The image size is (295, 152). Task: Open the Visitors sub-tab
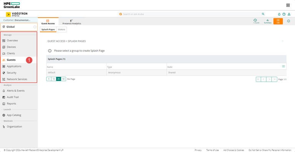pos(61,30)
